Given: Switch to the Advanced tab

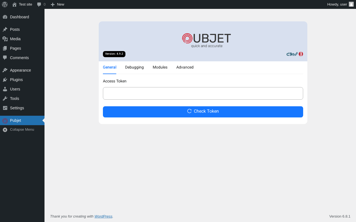Looking at the screenshot, I should click(x=185, y=67).
